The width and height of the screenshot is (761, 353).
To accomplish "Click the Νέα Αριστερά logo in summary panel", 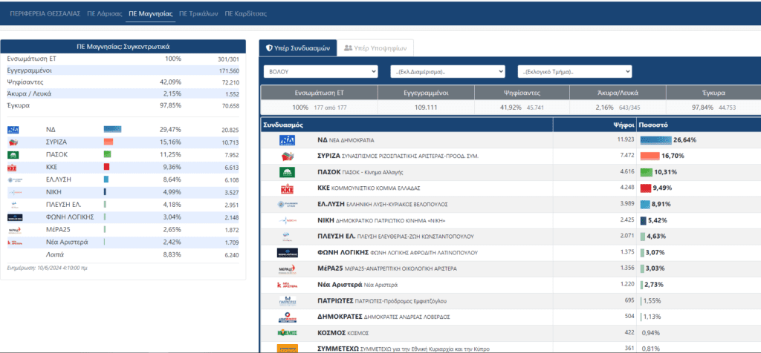I will [16, 243].
